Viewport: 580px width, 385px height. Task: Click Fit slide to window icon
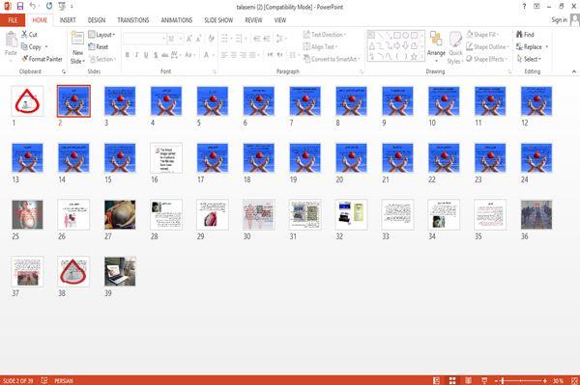[574, 380]
